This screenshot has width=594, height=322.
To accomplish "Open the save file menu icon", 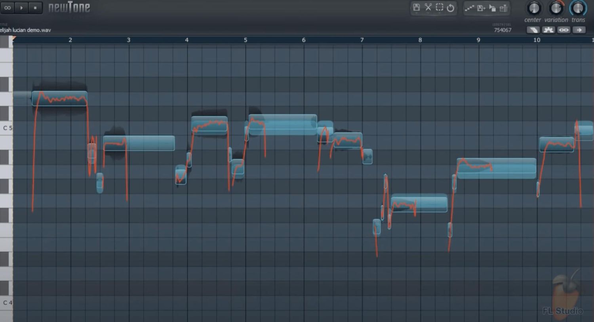I will point(417,8).
